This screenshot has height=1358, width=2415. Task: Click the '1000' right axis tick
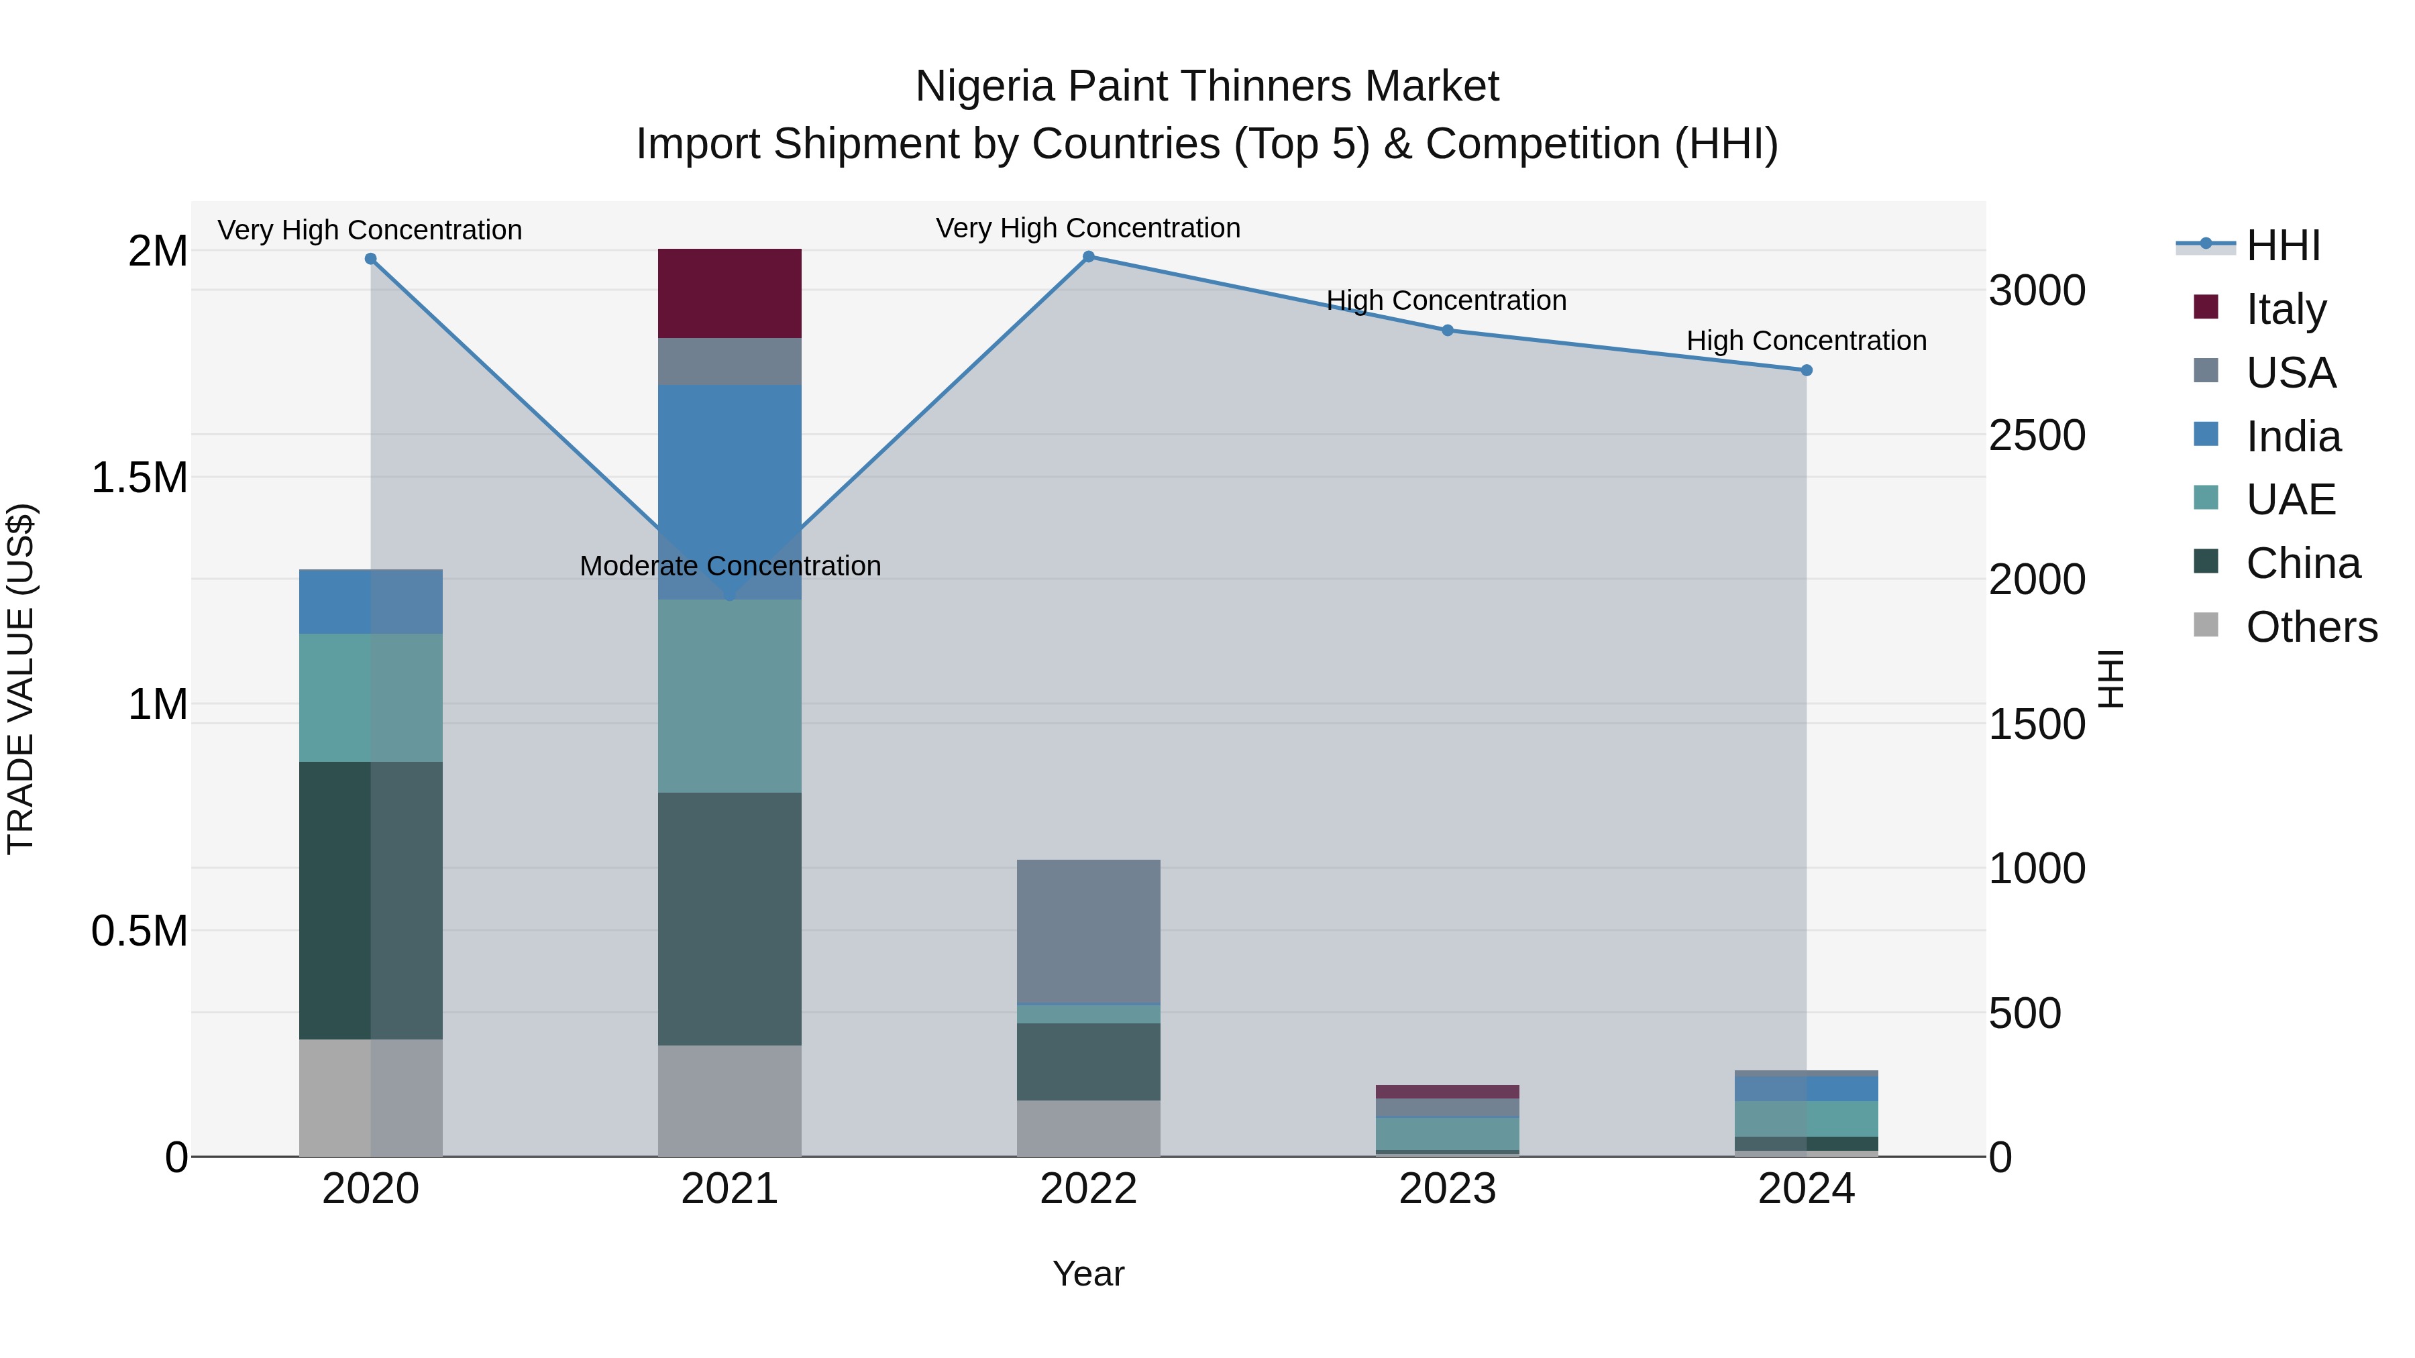2037,868
